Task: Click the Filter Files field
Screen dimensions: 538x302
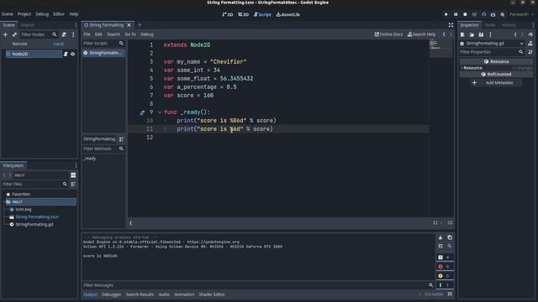Action: point(34,185)
